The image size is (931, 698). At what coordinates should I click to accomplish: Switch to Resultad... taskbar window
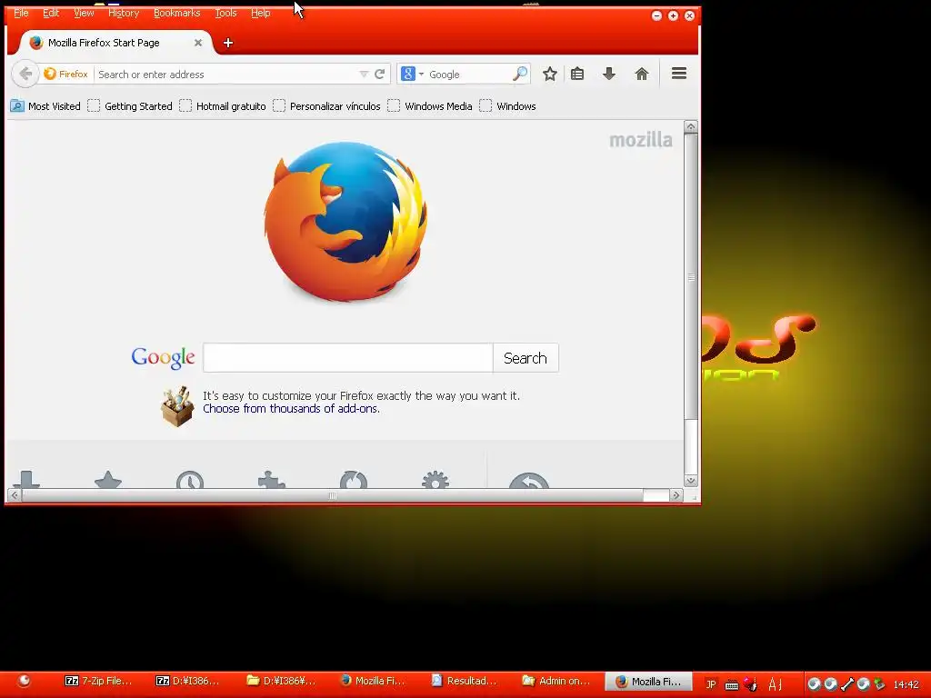pyautogui.click(x=464, y=681)
